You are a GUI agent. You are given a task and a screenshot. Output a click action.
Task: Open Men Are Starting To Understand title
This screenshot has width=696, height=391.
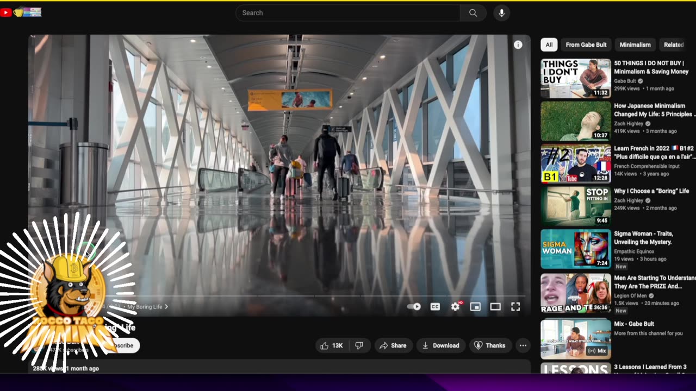point(655,282)
